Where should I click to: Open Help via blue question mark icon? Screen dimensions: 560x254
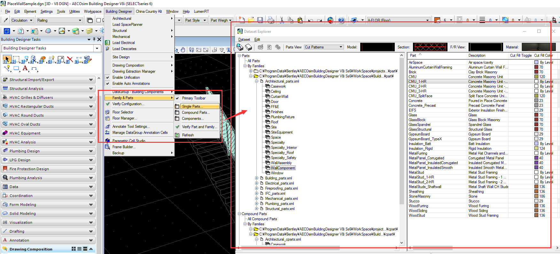pyautogui.click(x=341, y=20)
